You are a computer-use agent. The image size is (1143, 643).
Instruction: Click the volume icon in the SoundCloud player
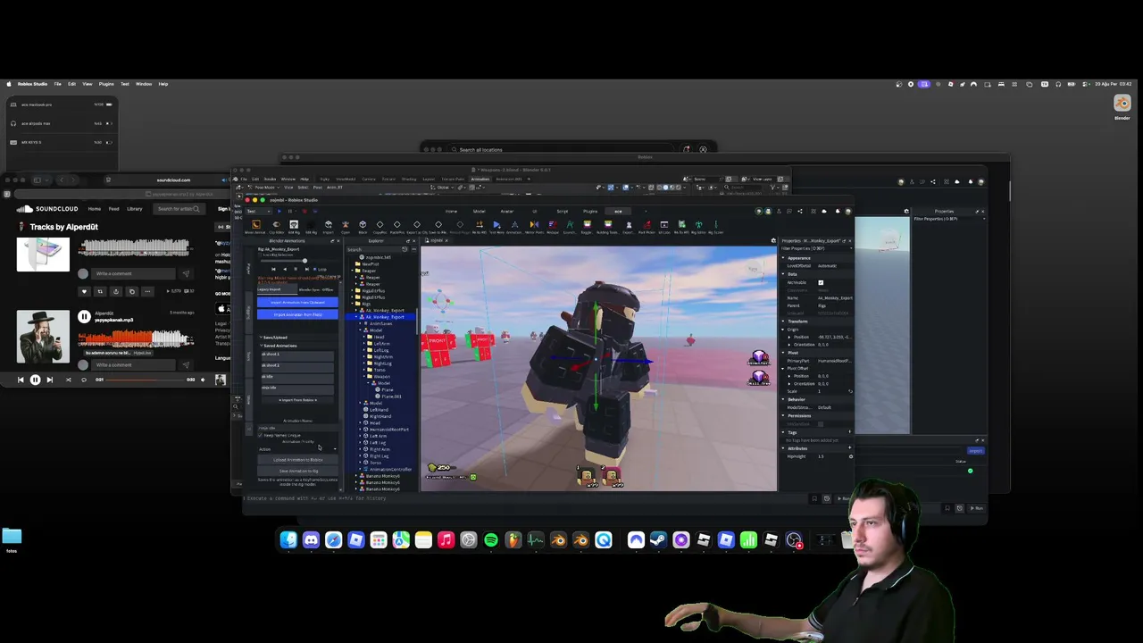[203, 380]
